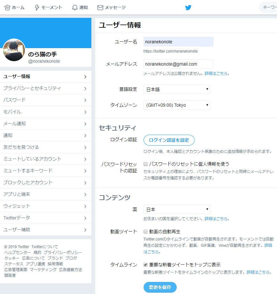Click chevron on the sidebar 通知 row
This screenshot has width=277, height=294.
(x=85, y=136)
